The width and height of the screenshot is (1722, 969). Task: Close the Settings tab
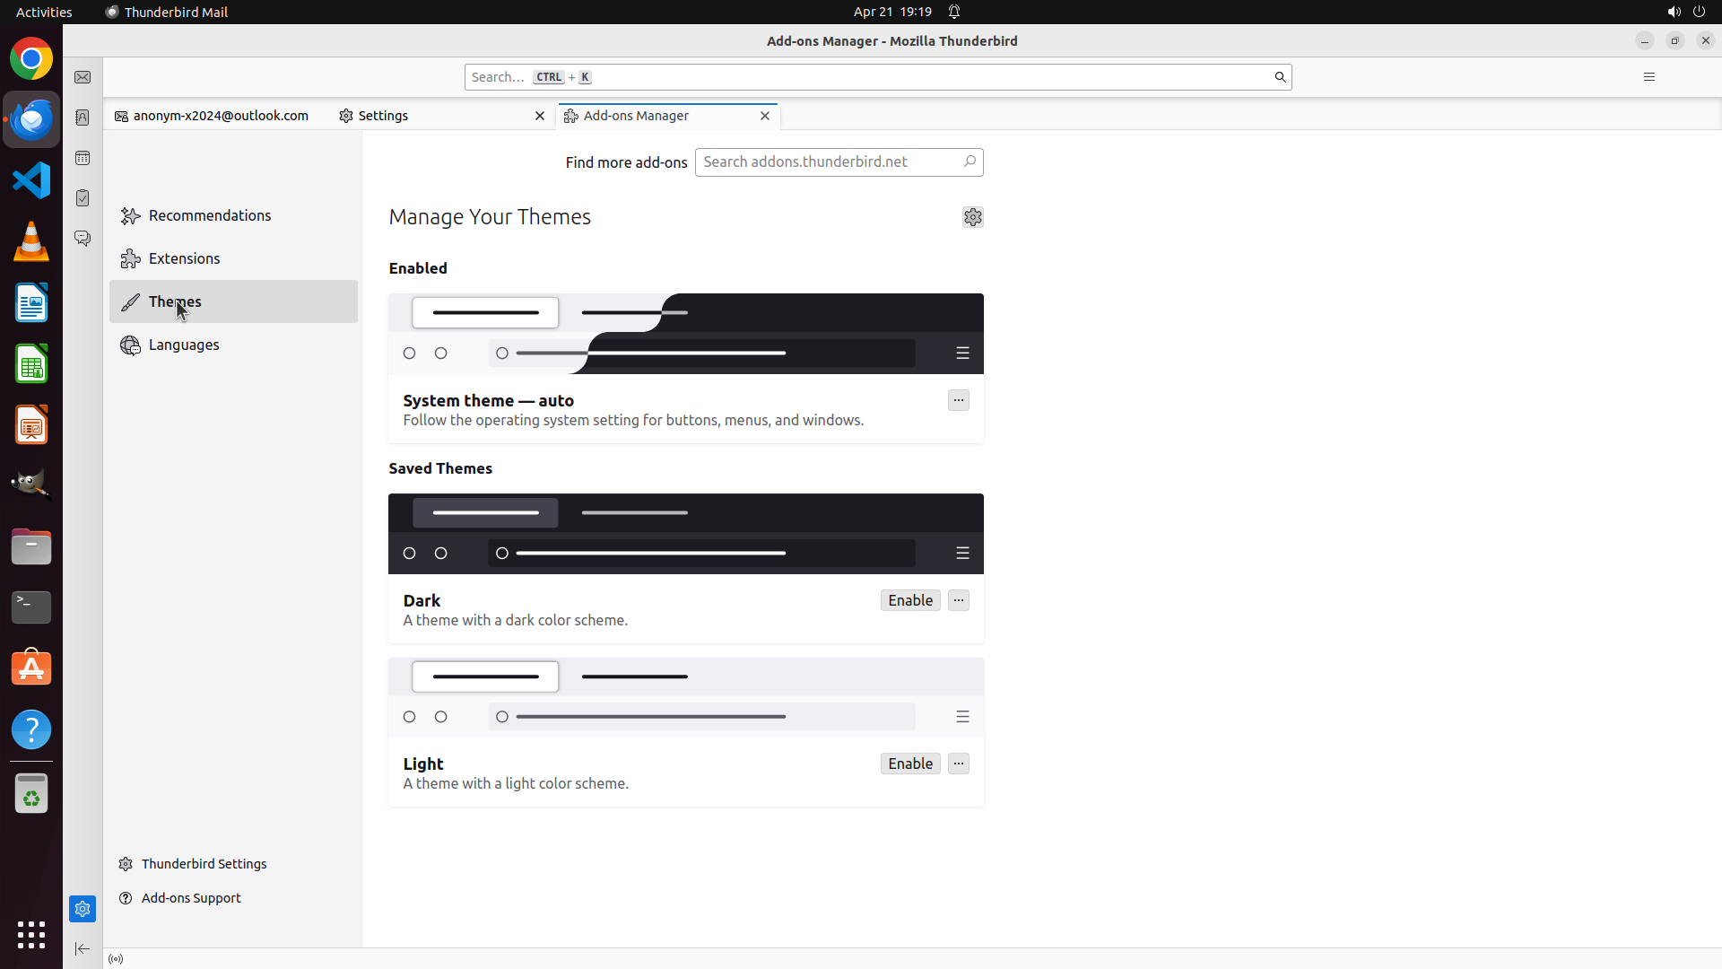click(x=540, y=116)
